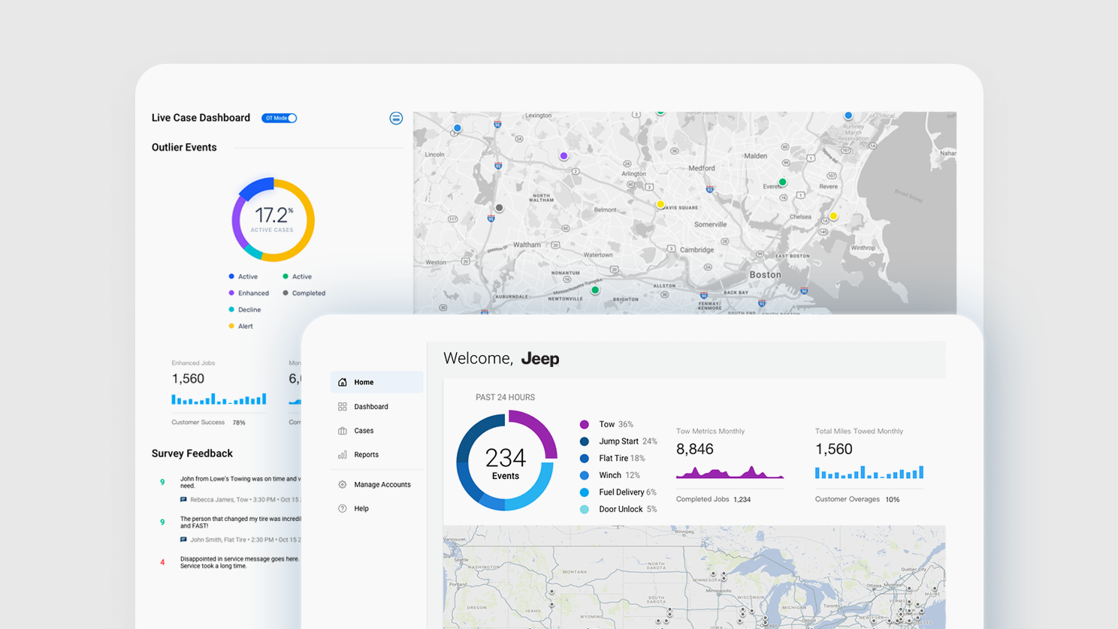
Task: Click the Customer Success 78% label
Action: (x=208, y=423)
